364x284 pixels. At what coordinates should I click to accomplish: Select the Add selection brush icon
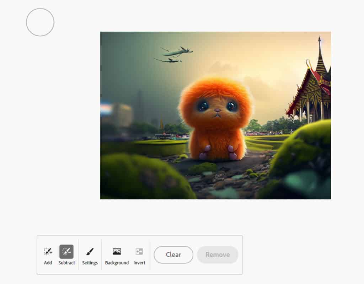(48, 251)
